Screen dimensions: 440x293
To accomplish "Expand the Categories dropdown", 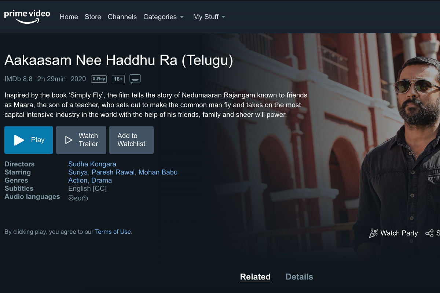I will click(164, 17).
